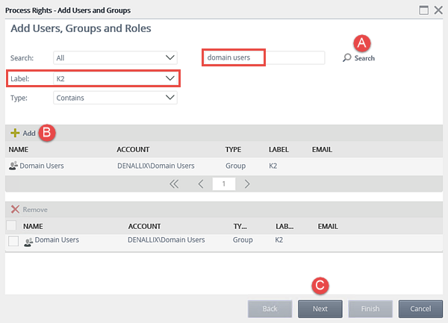Open the Search dropdown set to All
This screenshot has height=323, width=448.
[115, 57]
